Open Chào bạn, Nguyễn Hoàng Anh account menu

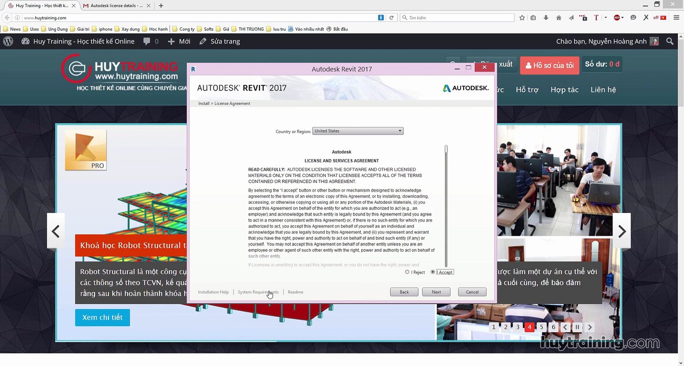(x=607, y=41)
